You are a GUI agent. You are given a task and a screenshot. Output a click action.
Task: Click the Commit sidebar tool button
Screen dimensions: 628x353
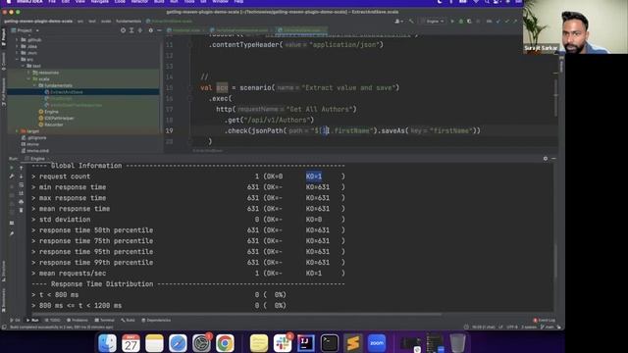pyautogui.click(x=4, y=60)
